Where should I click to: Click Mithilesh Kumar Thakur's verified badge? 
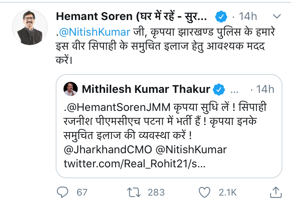218,90
